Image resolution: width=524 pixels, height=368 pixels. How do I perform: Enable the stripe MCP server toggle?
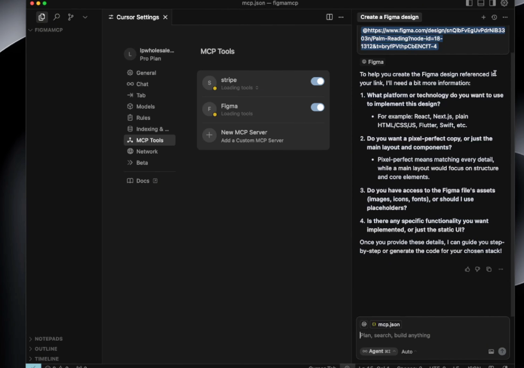coord(317,82)
